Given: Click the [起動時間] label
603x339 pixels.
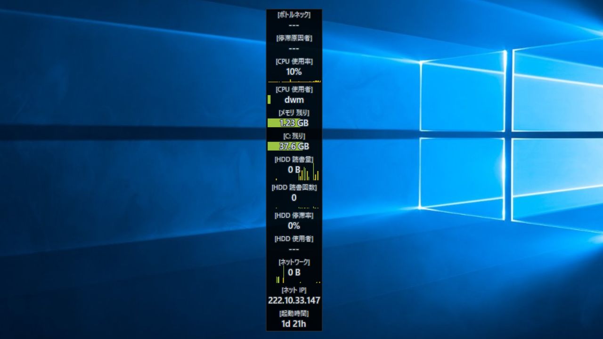Looking at the screenshot, I should [x=294, y=313].
